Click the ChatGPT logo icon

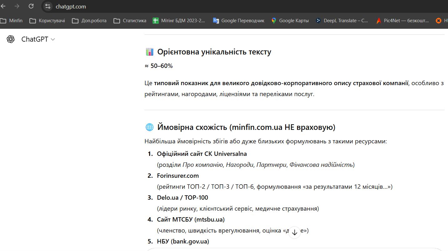click(11, 39)
